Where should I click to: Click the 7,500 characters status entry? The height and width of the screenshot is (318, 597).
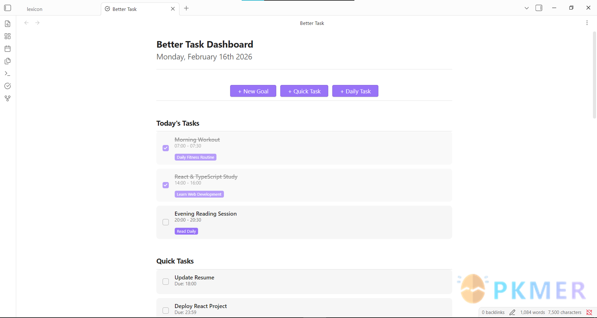[565, 312]
